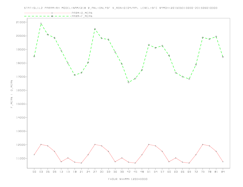Viewport: 243px width, 187px height.
Task: Click the red O_MEAN peak marker at hour 75
Action: tap(203, 145)
